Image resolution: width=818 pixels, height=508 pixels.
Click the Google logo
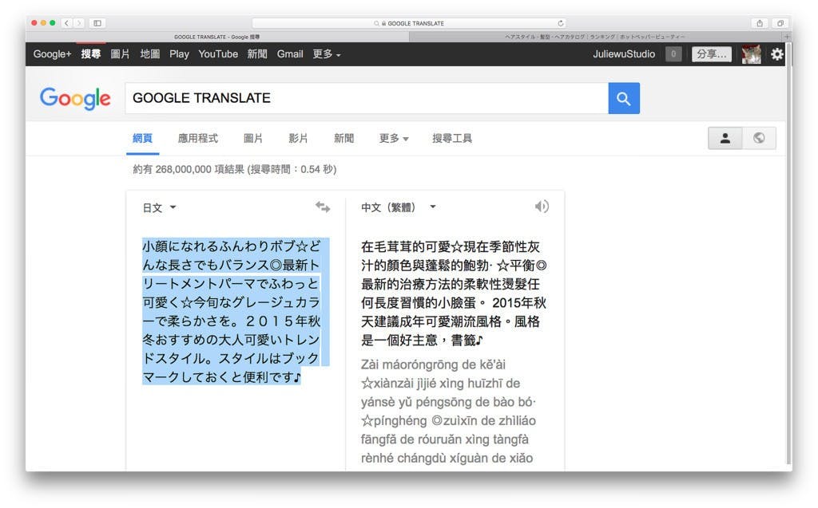[x=75, y=98]
